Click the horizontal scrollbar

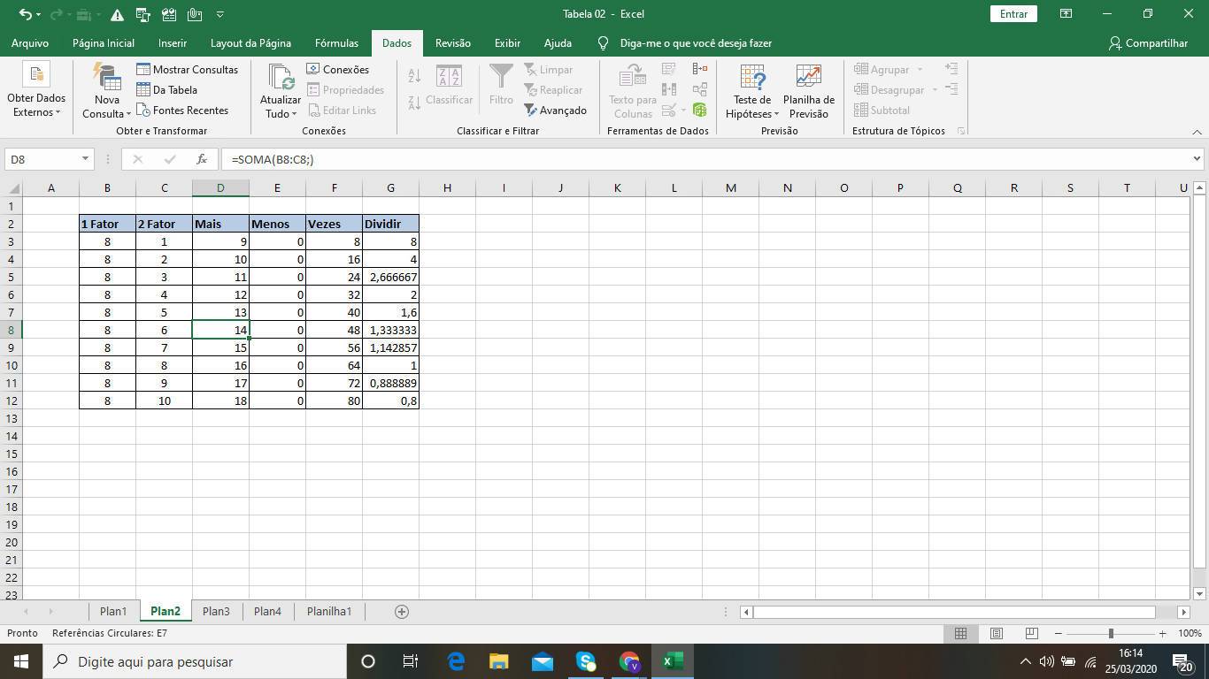(x=953, y=612)
